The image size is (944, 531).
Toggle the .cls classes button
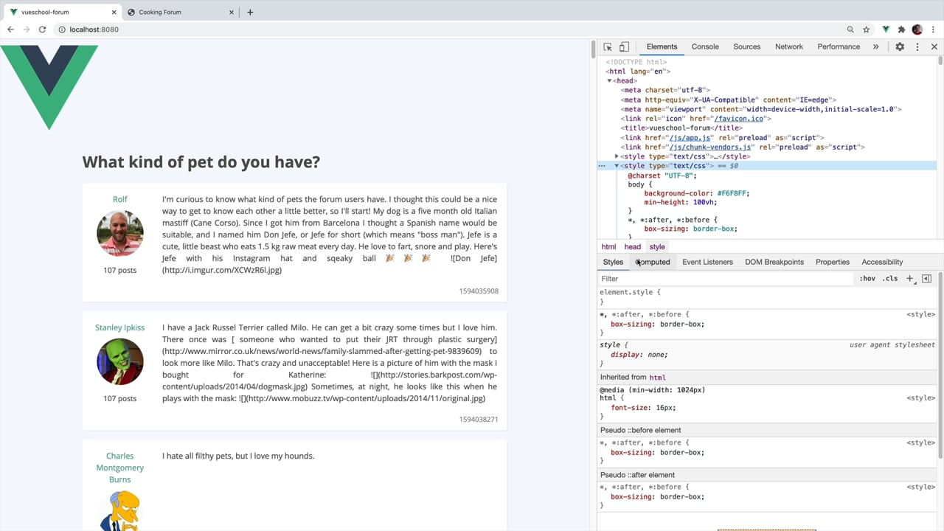pos(891,279)
